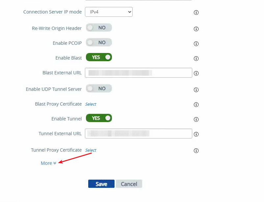View info icon beside Enable Tunnel
Viewport: 264px width, 202px height.
click(196, 119)
